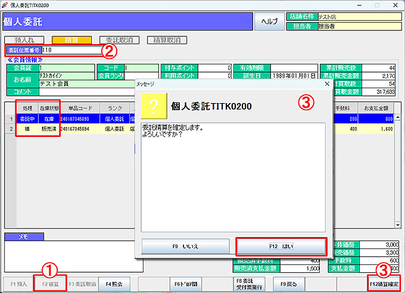Switch to the 預入れ mode tab

24,40
